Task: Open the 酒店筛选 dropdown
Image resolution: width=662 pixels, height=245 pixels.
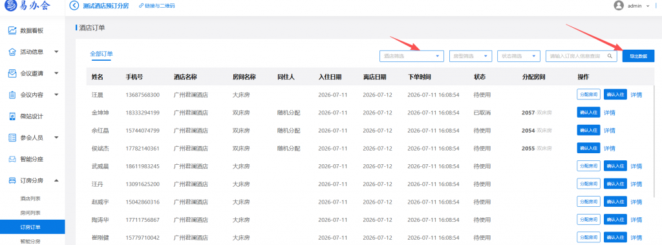Action: (x=412, y=56)
